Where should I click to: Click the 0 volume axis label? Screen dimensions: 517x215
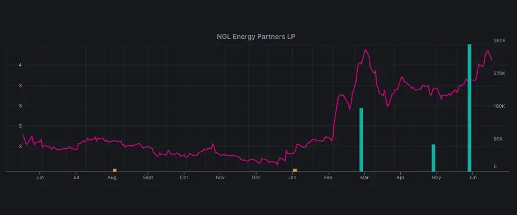point(495,167)
